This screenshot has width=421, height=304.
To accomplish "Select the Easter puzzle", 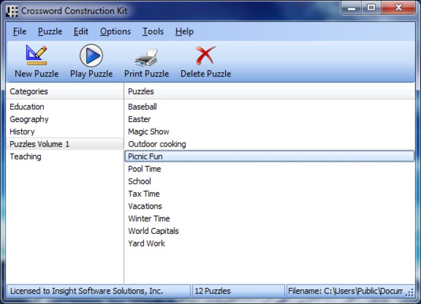I will (x=270, y=119).
